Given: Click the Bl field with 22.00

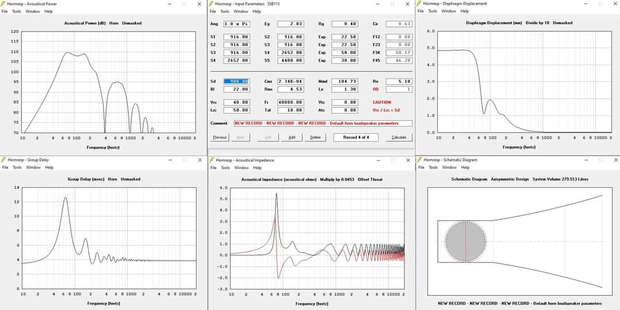Looking at the screenshot, I should (x=237, y=89).
